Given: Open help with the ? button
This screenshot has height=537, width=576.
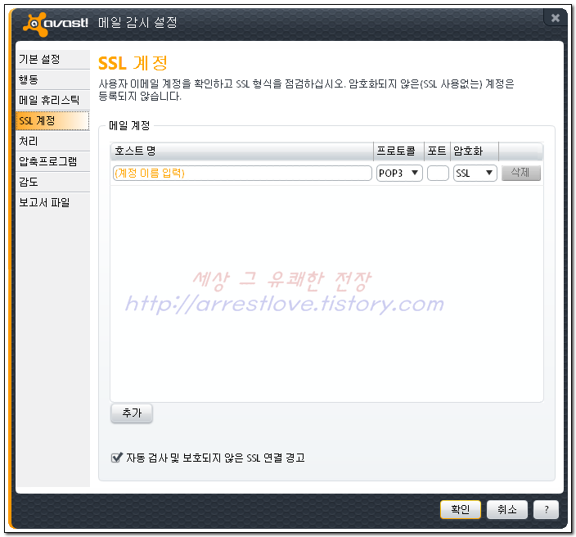Looking at the screenshot, I should (x=546, y=509).
